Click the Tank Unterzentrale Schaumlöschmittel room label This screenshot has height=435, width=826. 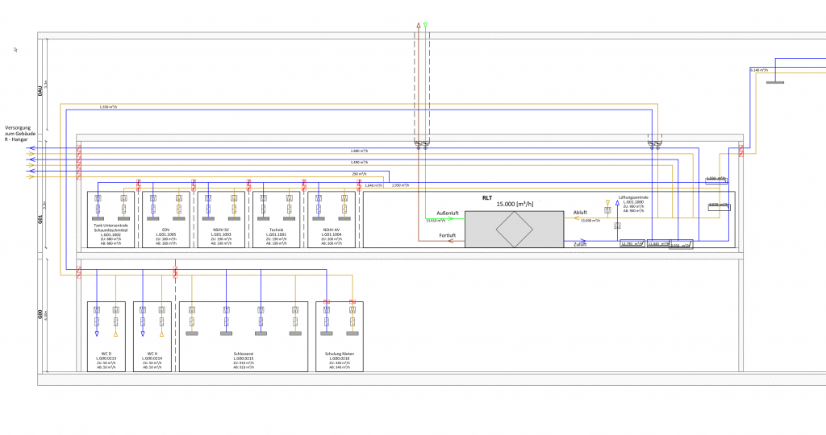(x=111, y=230)
